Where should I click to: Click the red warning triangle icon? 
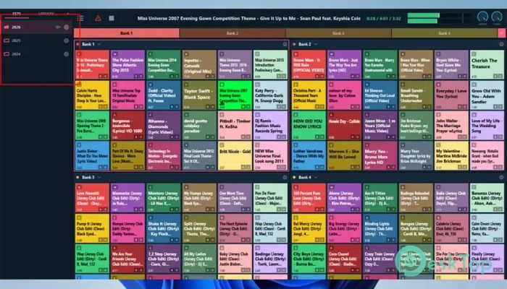click(x=98, y=18)
